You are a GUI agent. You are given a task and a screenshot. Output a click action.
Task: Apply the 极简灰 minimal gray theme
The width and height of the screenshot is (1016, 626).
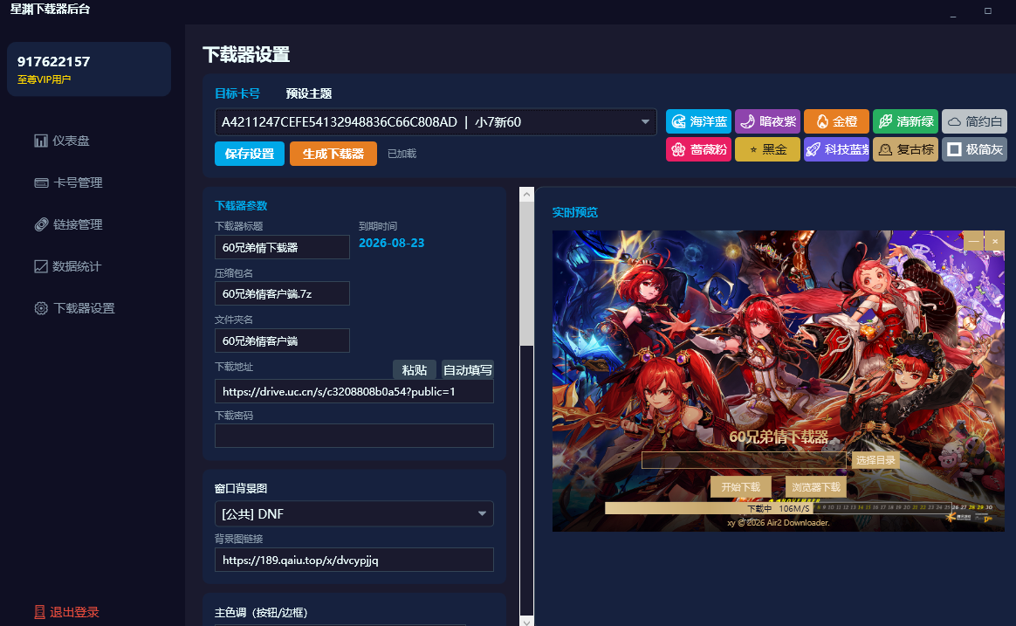point(974,149)
